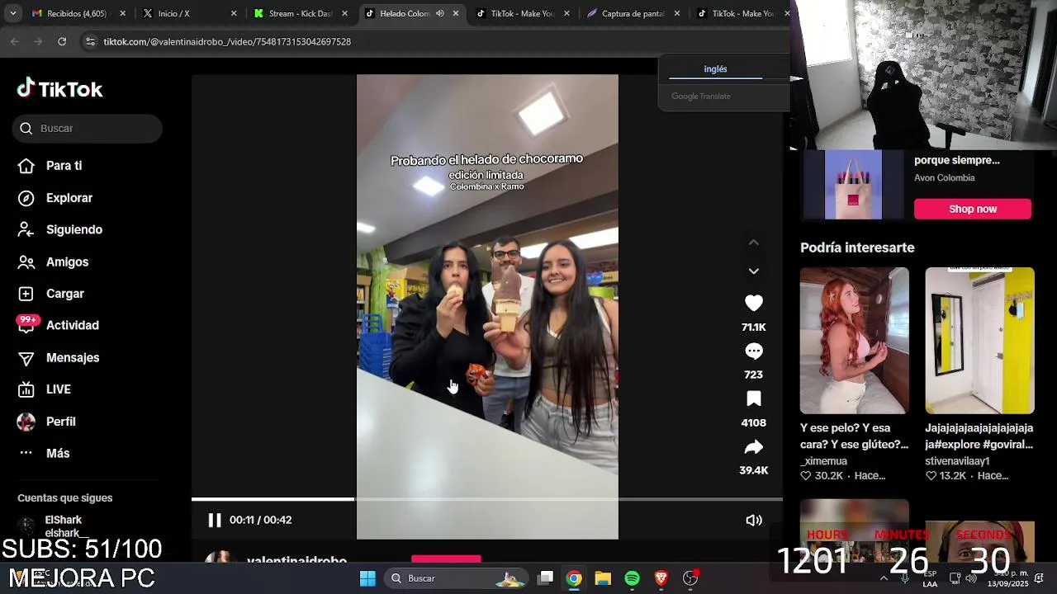The width and height of the screenshot is (1057, 594).
Task: Go forward in the browser
Action: [x=38, y=41]
